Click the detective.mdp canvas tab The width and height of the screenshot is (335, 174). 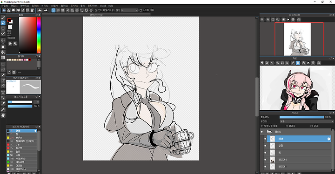coord(96,15)
